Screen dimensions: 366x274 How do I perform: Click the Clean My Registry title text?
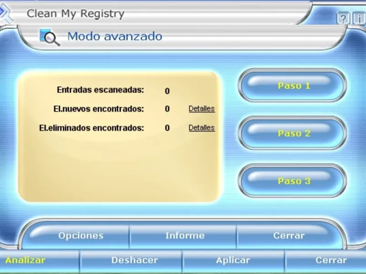tap(75, 14)
